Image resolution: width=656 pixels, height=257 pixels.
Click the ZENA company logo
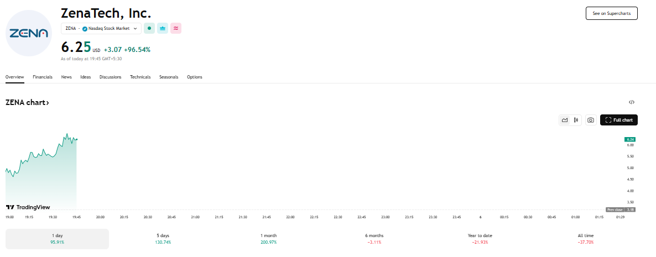(28, 33)
